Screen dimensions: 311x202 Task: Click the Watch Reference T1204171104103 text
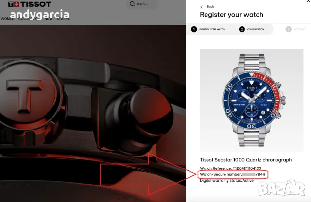230,168
